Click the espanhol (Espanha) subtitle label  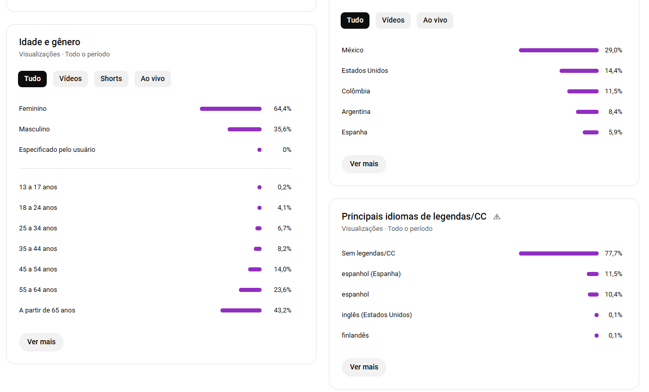click(371, 274)
